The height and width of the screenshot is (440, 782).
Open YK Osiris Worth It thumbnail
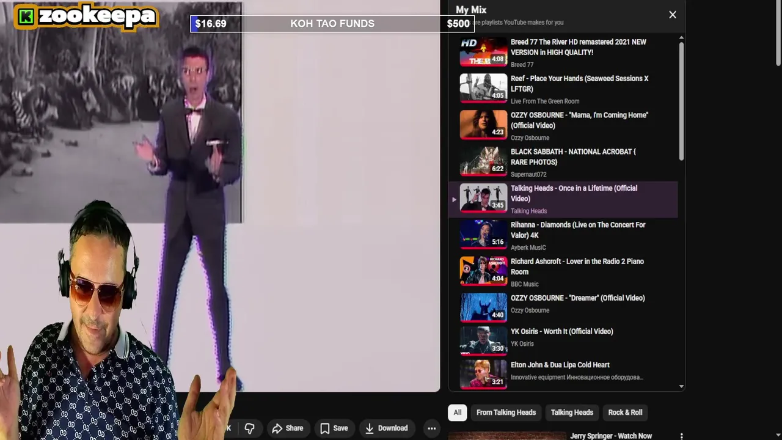(483, 341)
